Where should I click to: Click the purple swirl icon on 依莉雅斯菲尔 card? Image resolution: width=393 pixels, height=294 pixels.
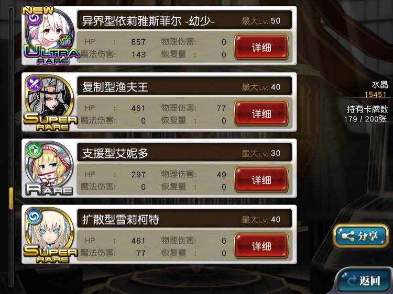click(34, 19)
